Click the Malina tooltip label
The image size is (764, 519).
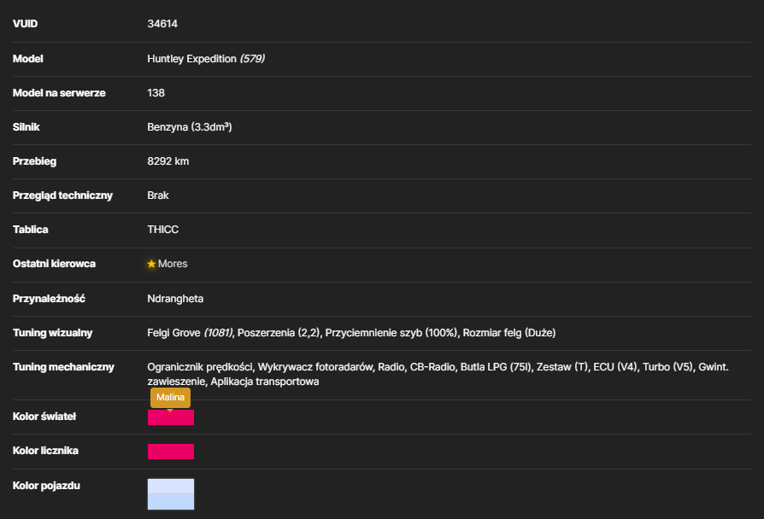coord(171,397)
